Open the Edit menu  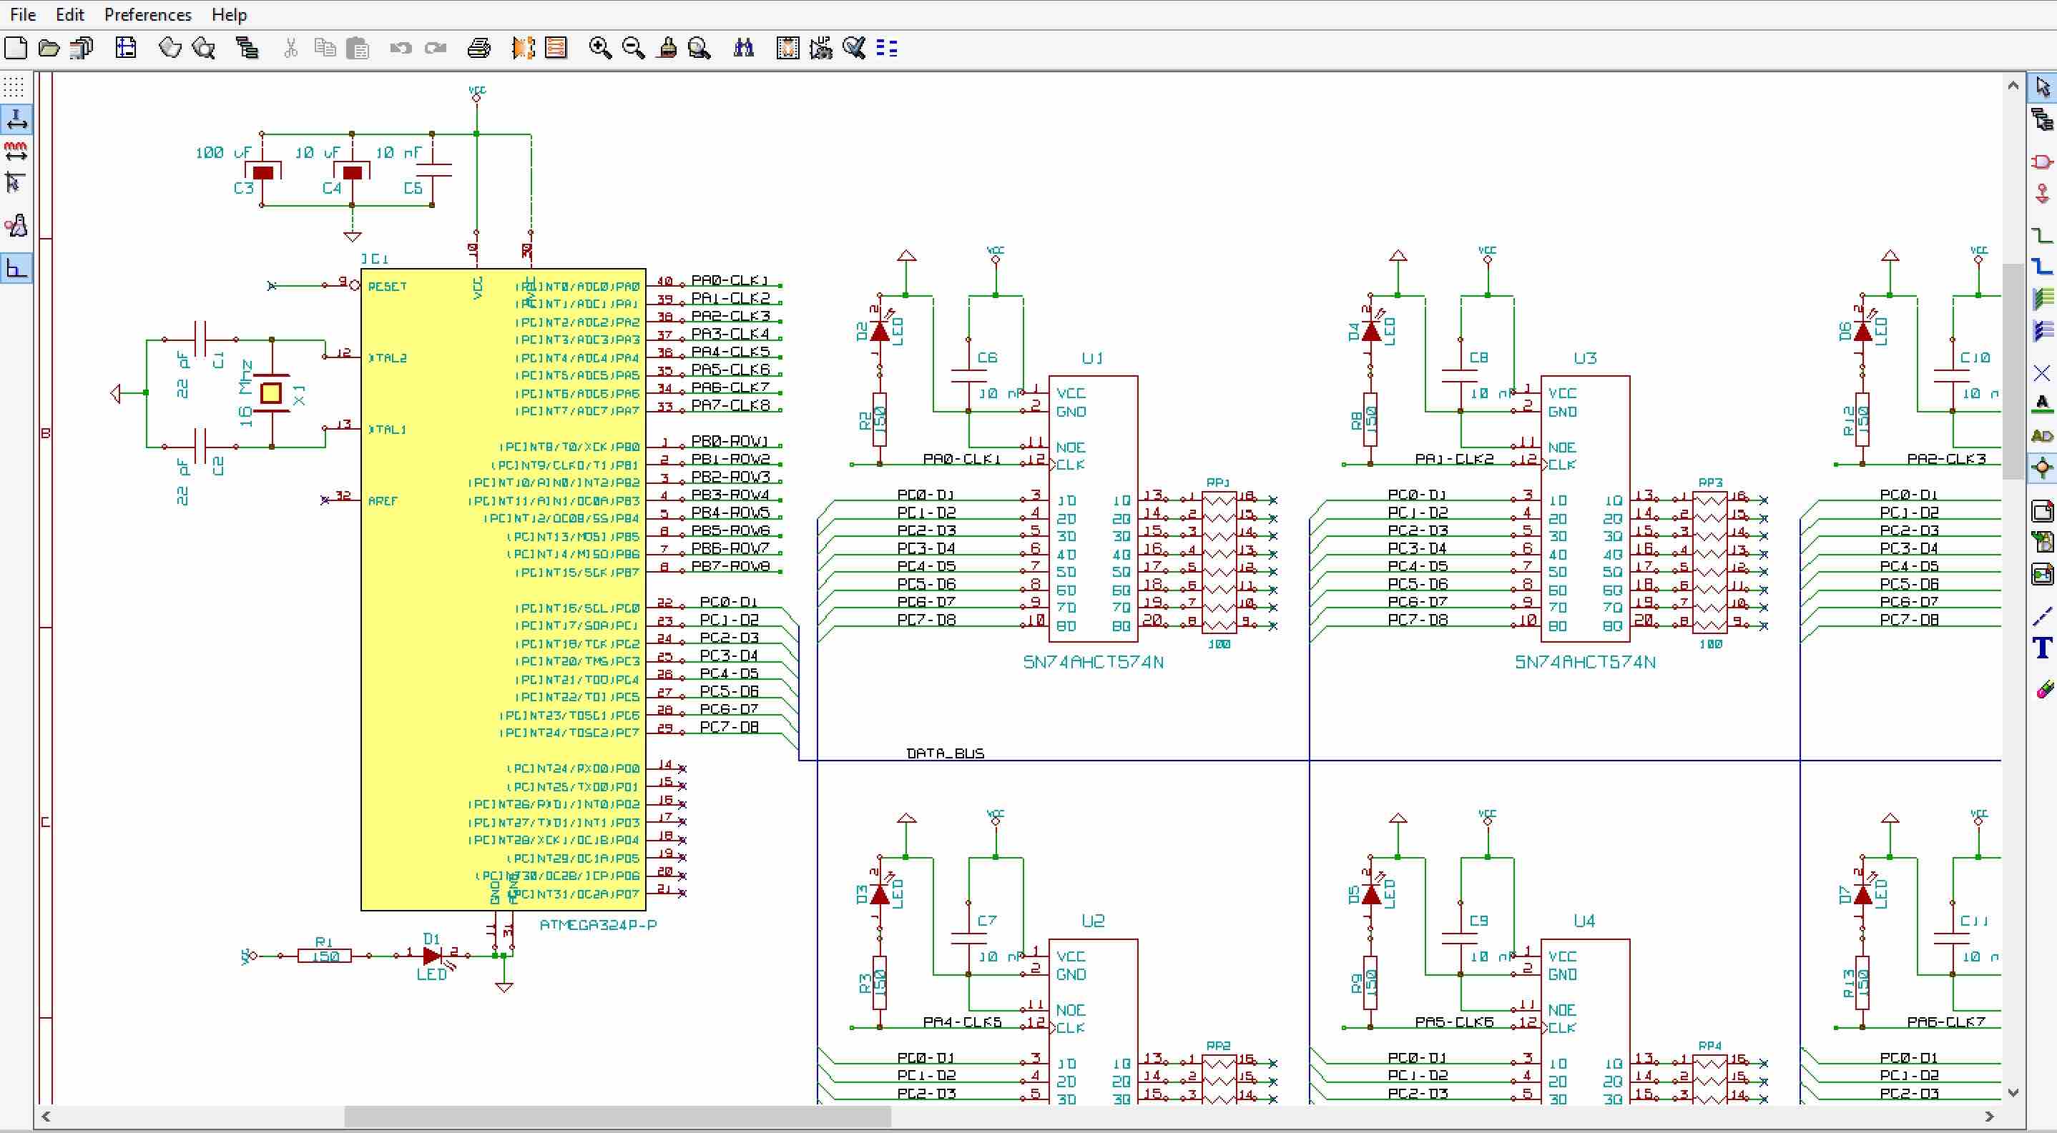coord(69,14)
